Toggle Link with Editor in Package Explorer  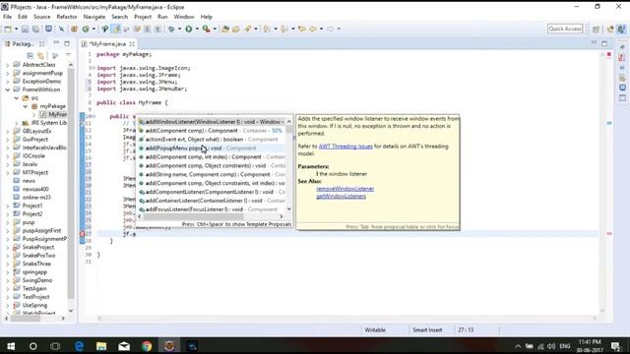coord(40,55)
